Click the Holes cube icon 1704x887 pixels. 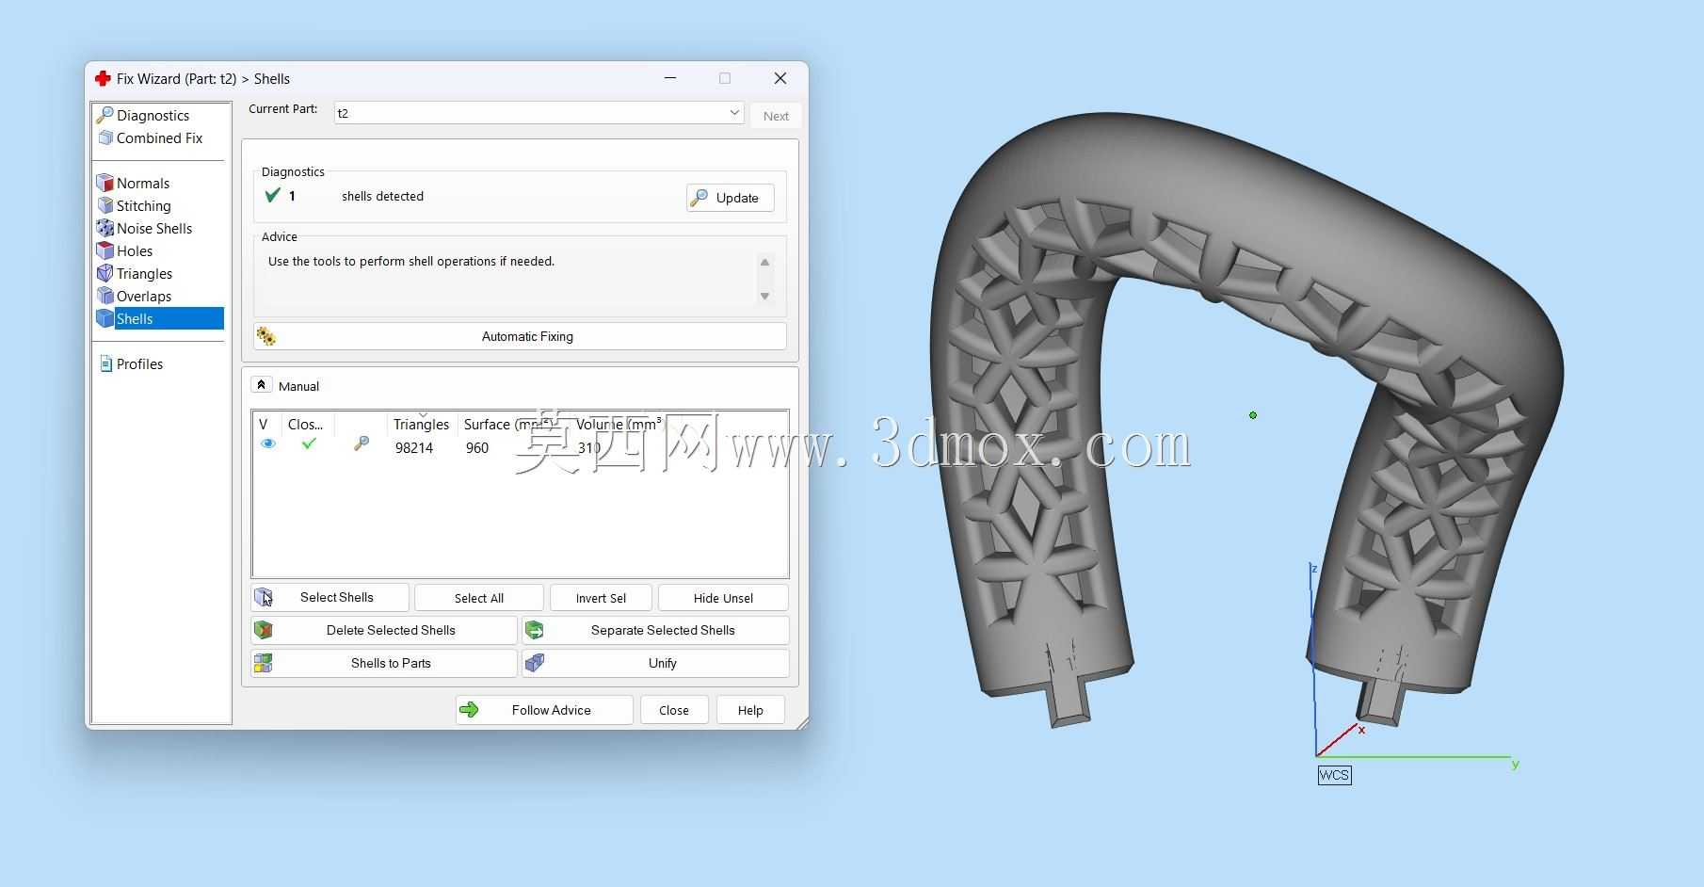(105, 250)
